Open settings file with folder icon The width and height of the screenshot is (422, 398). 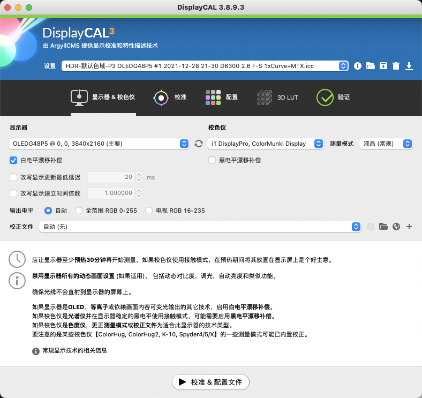371,66
